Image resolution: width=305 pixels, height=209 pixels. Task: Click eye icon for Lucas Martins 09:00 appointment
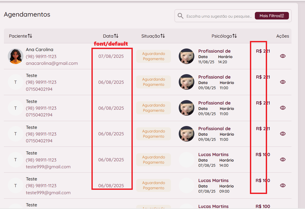(x=283, y=185)
